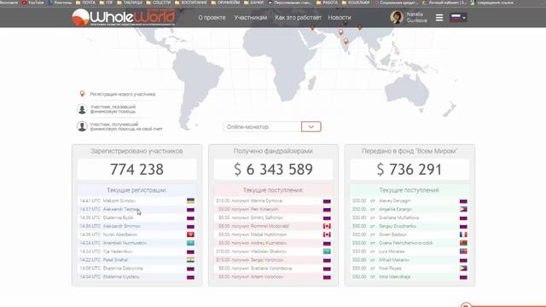Select the Patel Snehal registration row

coord(136,260)
